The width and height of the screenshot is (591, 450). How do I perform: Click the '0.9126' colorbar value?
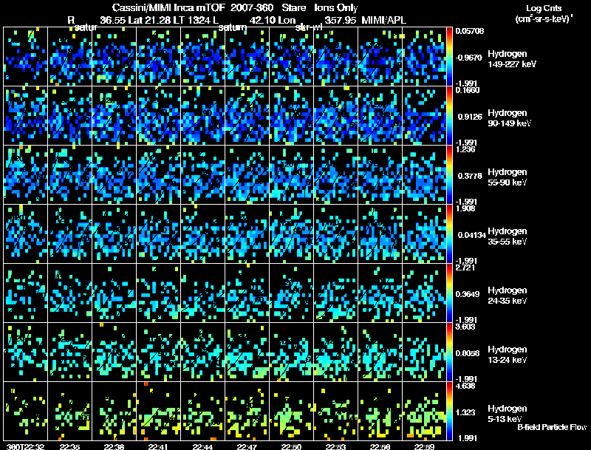(470, 117)
